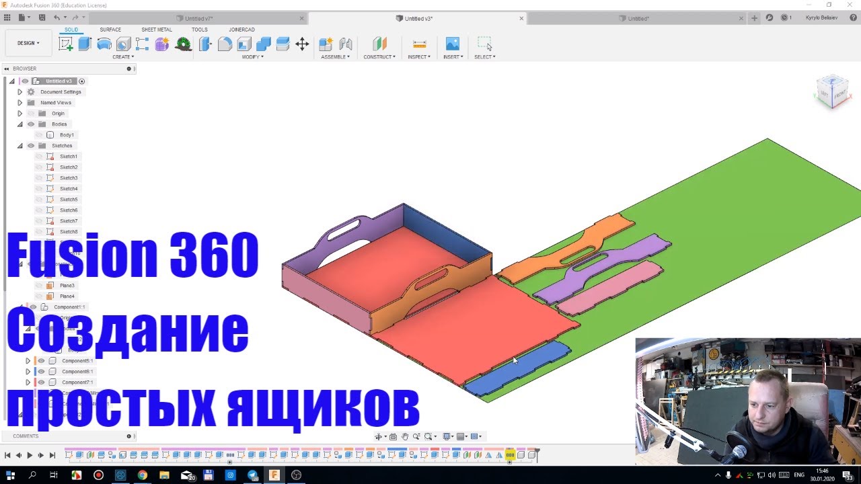Screen dimensions: 861x484
Task: Play the timeline
Action: click(x=30, y=455)
